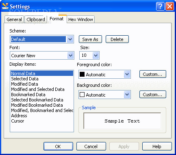Click the Settings title bar app icon
The width and height of the screenshot is (176, 155).
(5, 6)
